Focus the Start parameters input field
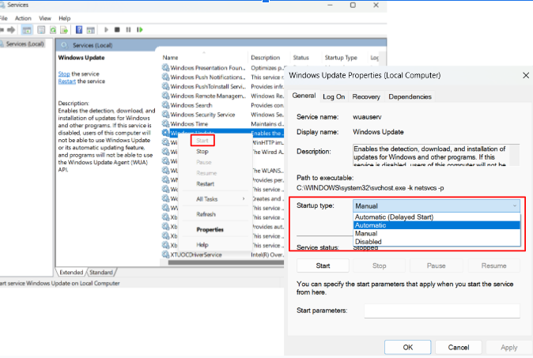This screenshot has height=358, width=533. pyautogui.click(x=442, y=311)
